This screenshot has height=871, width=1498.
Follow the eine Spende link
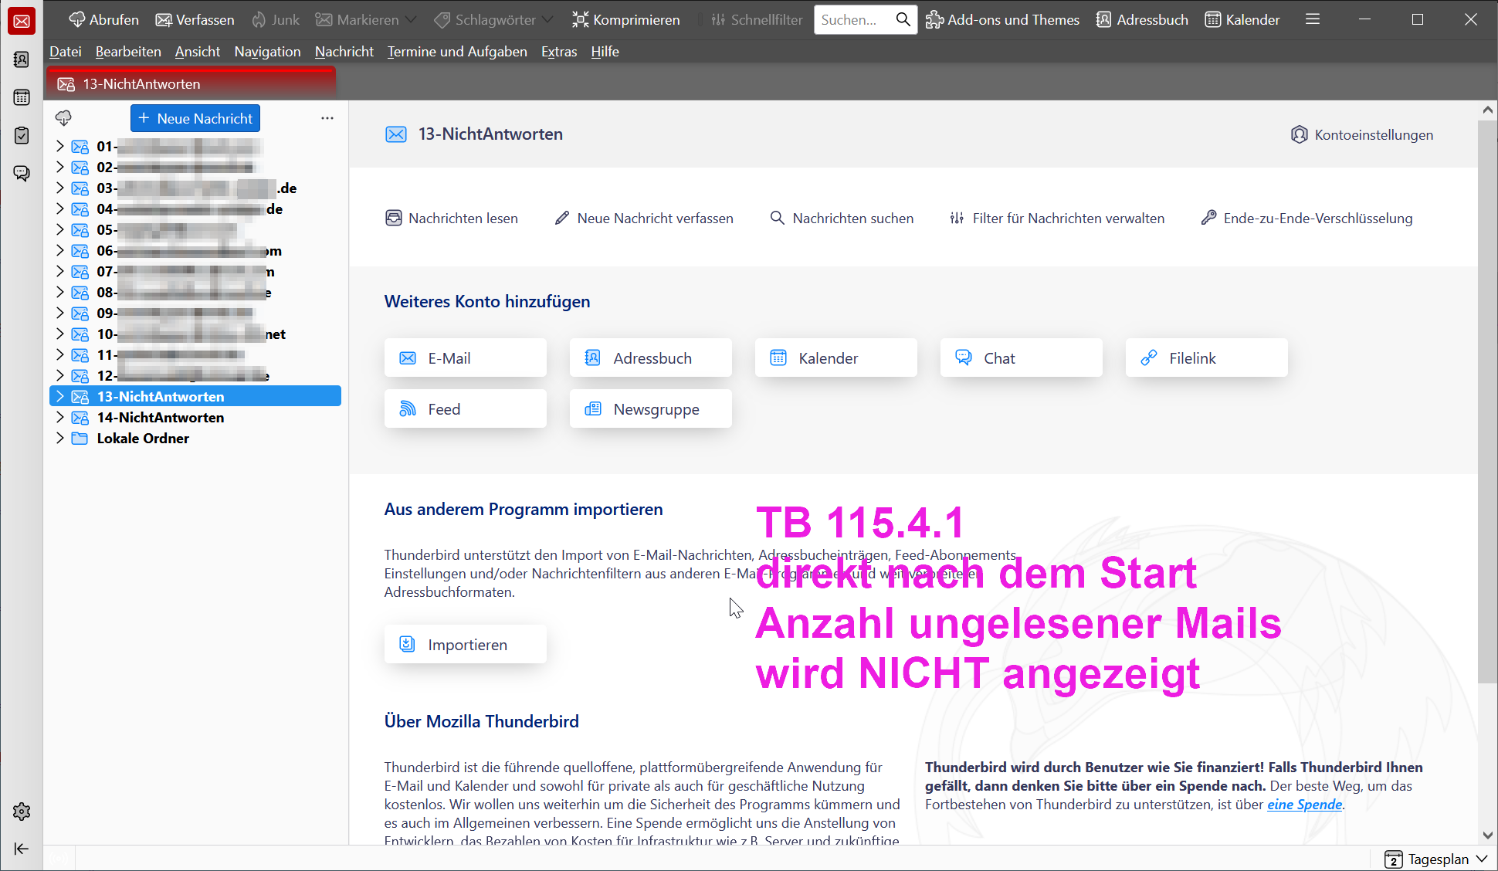pyautogui.click(x=1304, y=805)
